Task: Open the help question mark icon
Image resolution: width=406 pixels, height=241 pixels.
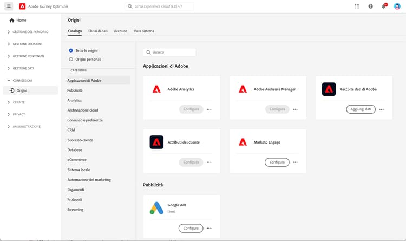Action: [x=370, y=6]
